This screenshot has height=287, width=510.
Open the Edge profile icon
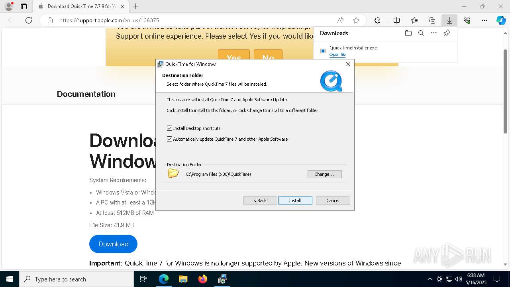tap(9, 6)
